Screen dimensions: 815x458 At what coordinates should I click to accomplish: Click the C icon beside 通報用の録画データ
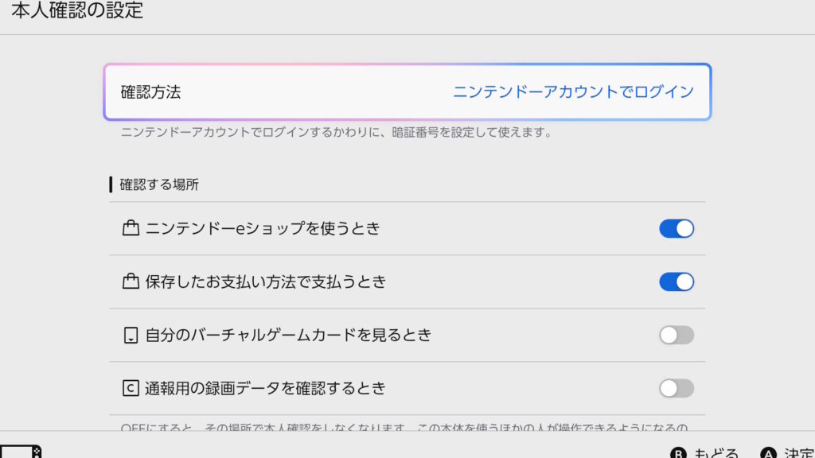click(x=131, y=389)
